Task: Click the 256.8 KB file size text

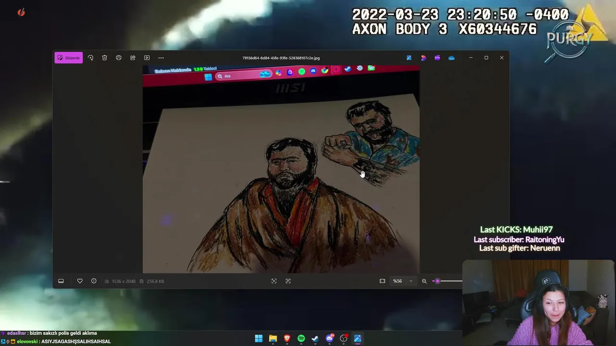Action: pyautogui.click(x=155, y=281)
